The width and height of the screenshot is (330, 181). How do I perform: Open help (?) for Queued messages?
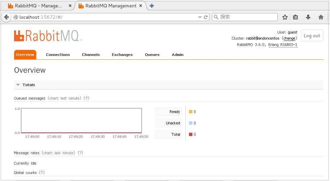click(87, 98)
